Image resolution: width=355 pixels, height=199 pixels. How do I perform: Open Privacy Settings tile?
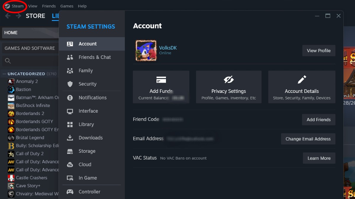(x=228, y=87)
